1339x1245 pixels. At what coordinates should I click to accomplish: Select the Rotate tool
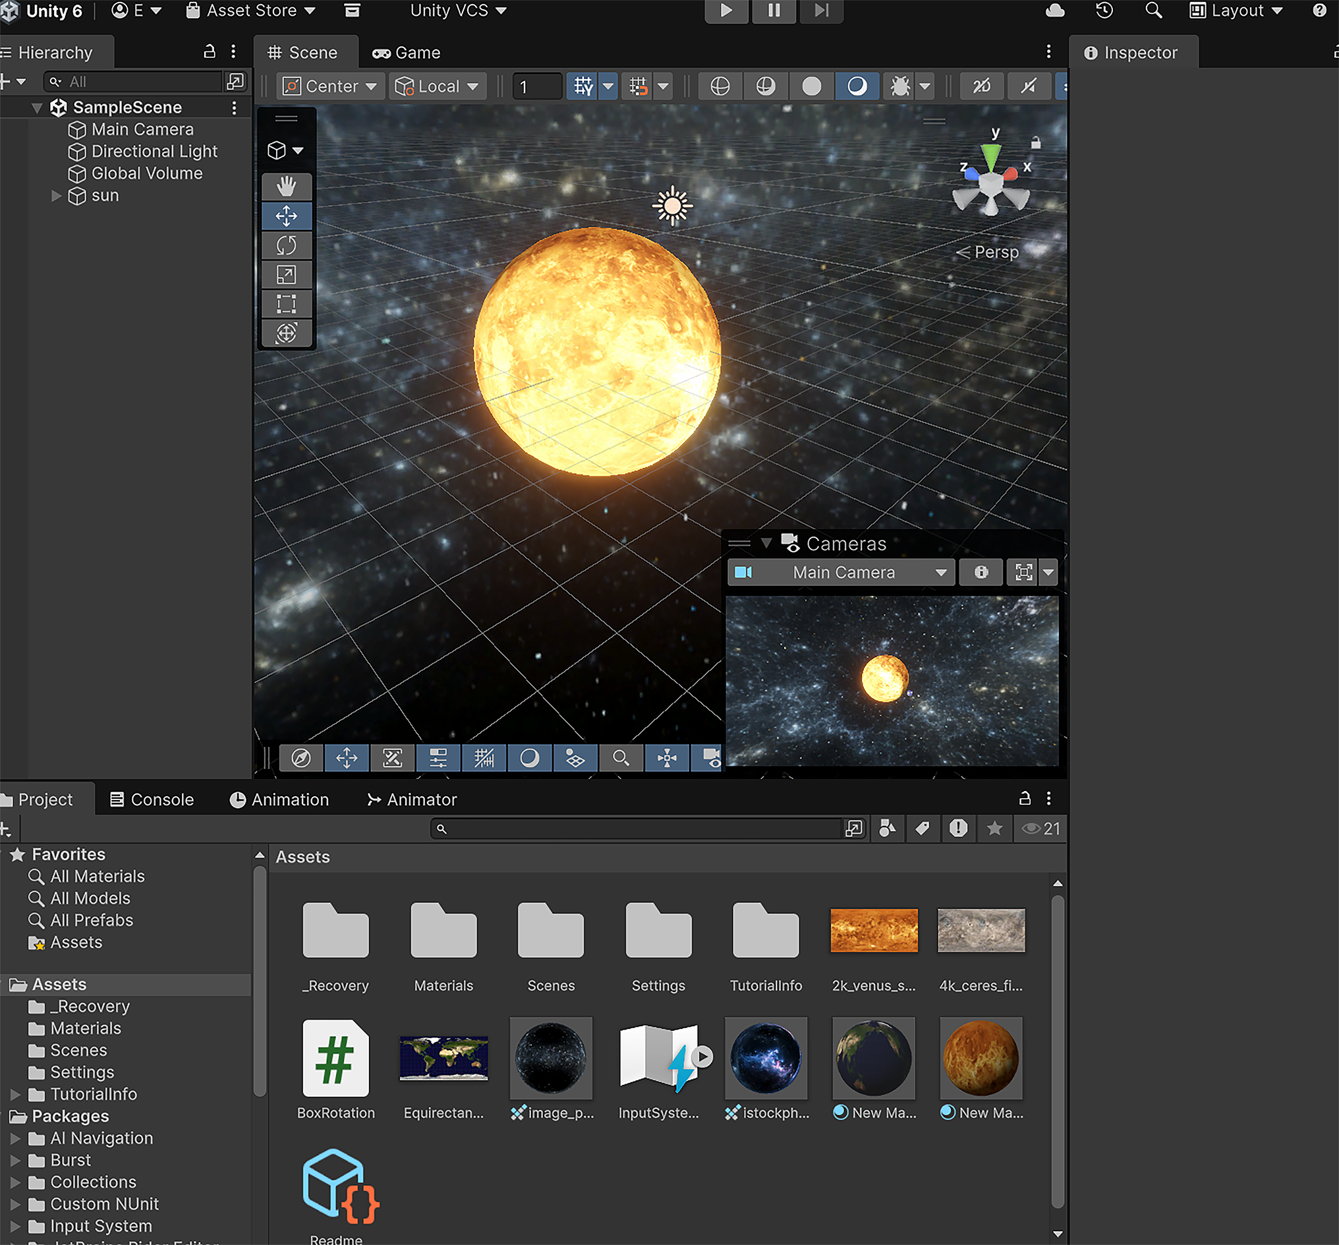[x=286, y=245]
